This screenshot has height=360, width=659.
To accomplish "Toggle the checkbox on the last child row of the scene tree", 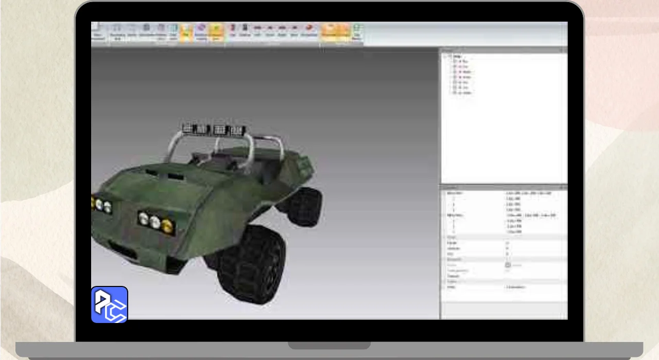I will (x=455, y=93).
